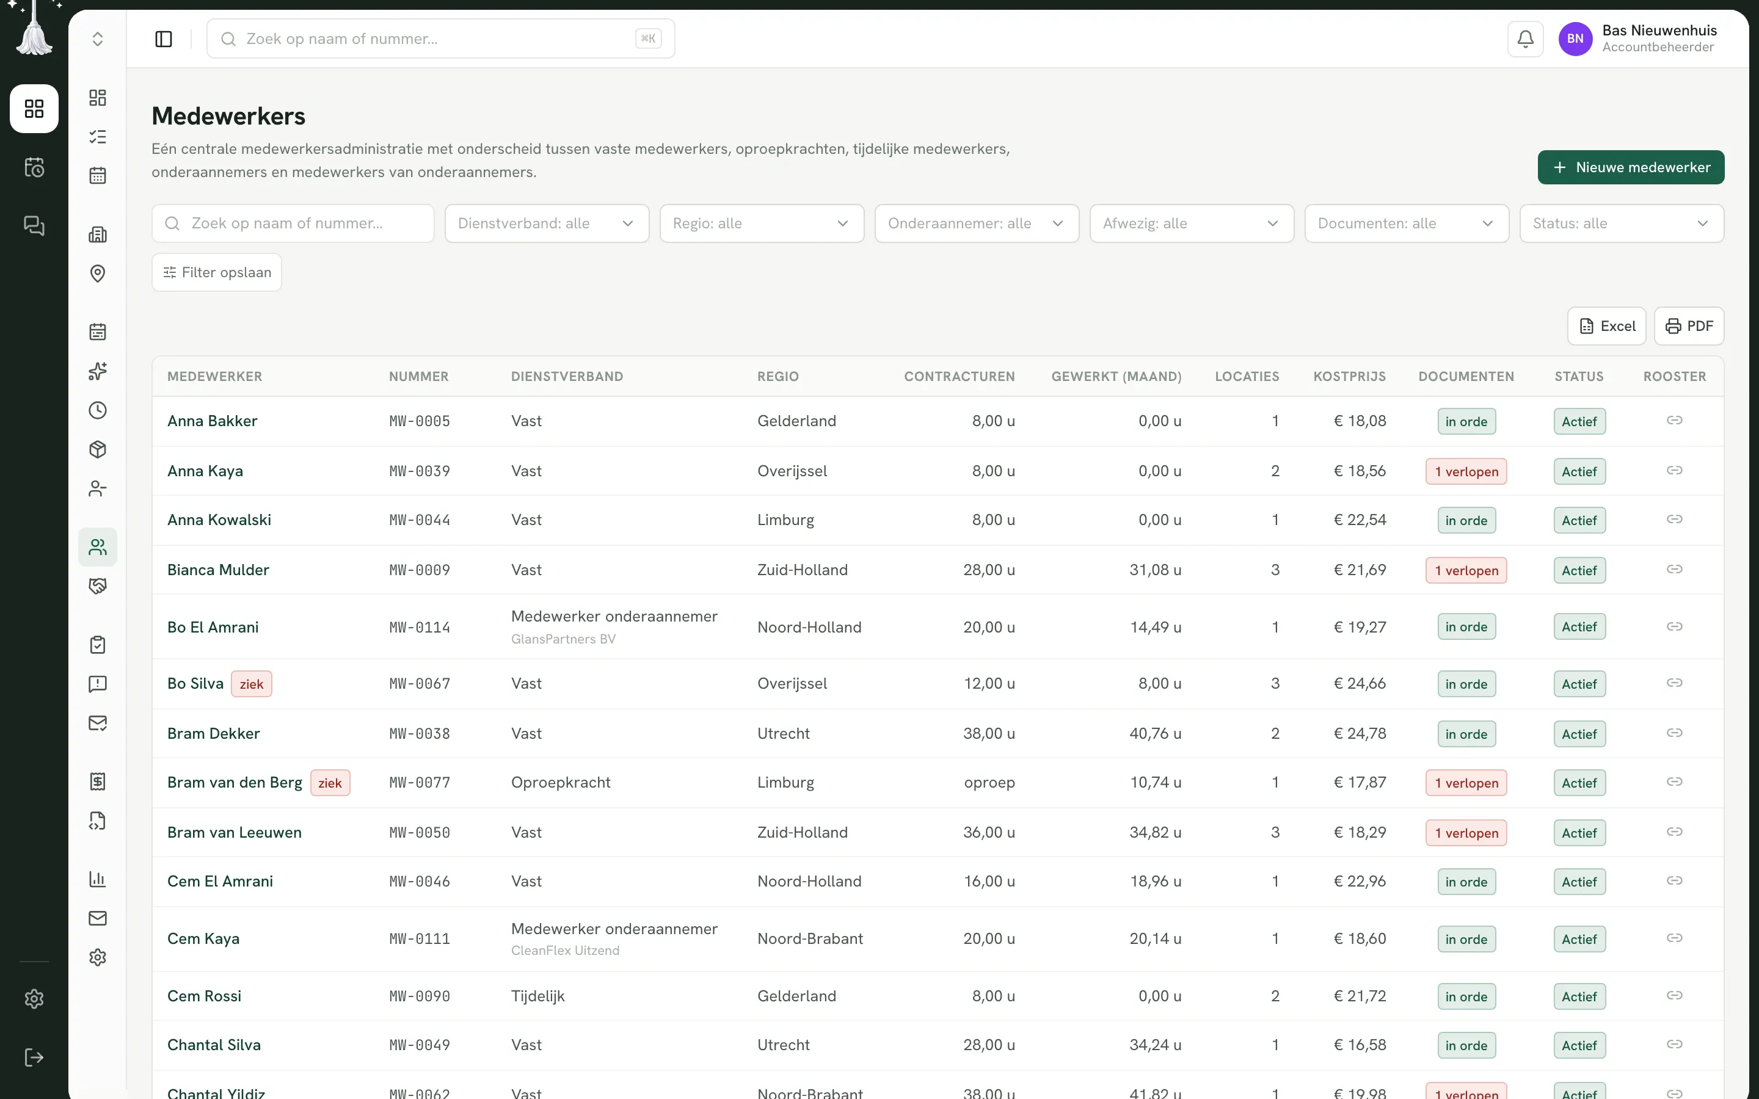Viewport: 1759px width, 1099px height.
Task: Click number MW-0114
Action: click(420, 627)
